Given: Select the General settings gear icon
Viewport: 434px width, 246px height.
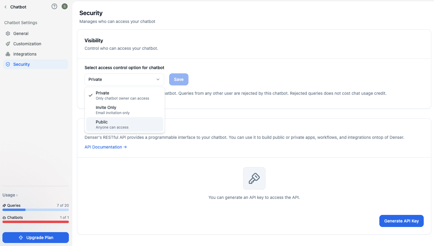Looking at the screenshot, I should (8, 33).
